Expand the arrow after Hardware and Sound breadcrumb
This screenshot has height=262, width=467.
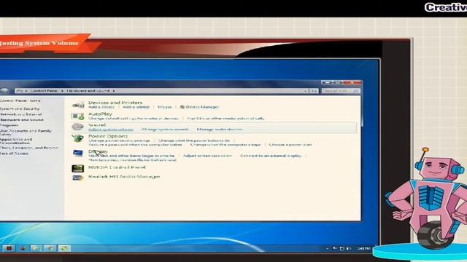coord(114,91)
